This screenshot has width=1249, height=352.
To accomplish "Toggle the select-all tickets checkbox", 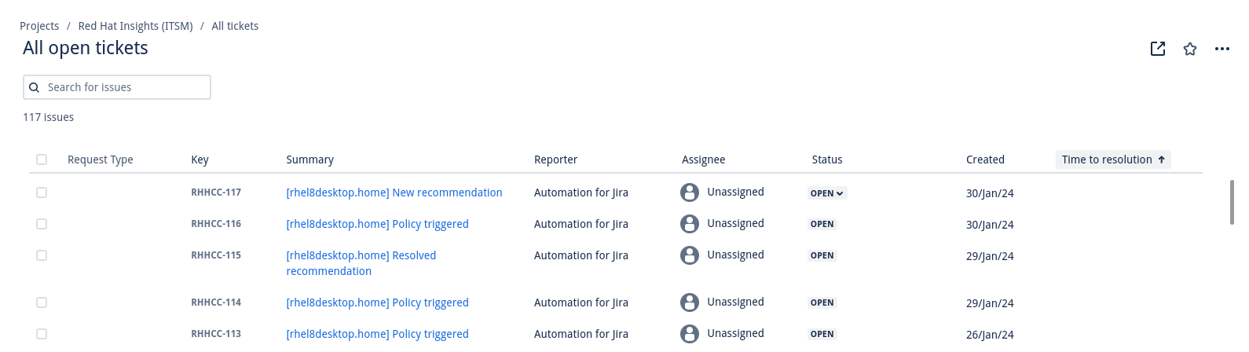I will pyautogui.click(x=42, y=159).
